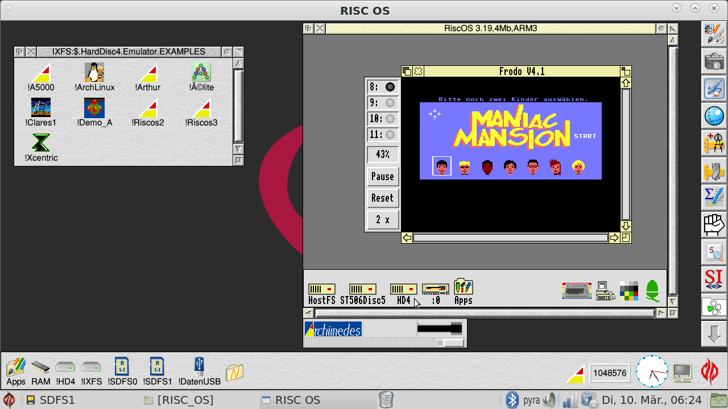Click the Frodo scroll down arrow
The image size is (728, 409).
[x=626, y=226]
